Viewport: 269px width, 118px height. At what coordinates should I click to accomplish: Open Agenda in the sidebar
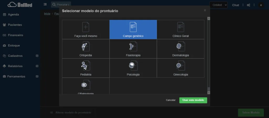pyautogui.click(x=13, y=14)
